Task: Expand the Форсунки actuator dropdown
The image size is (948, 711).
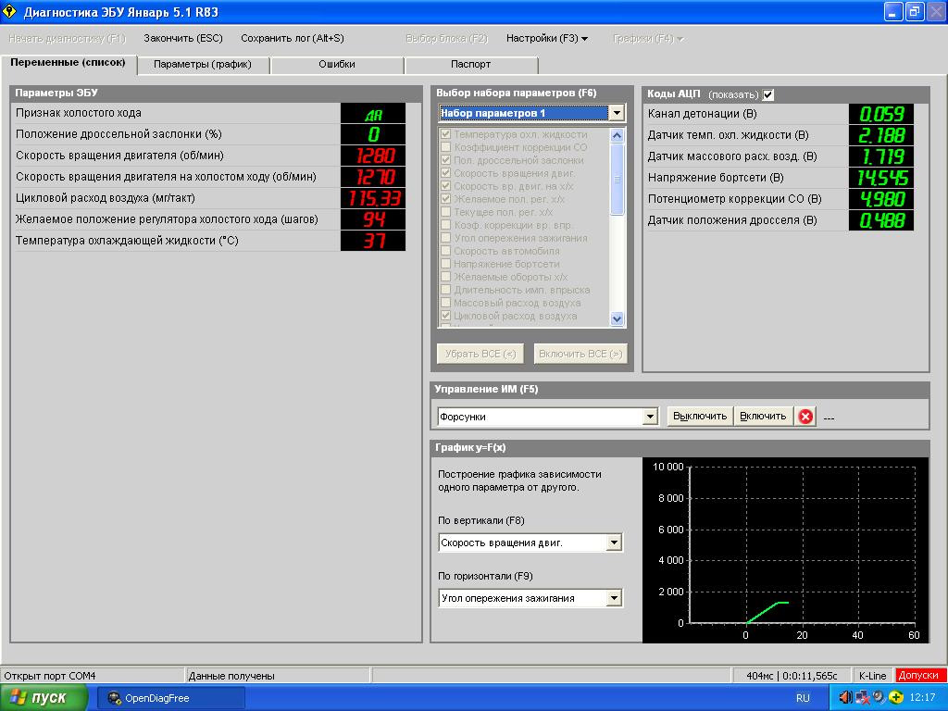Action: coord(650,418)
